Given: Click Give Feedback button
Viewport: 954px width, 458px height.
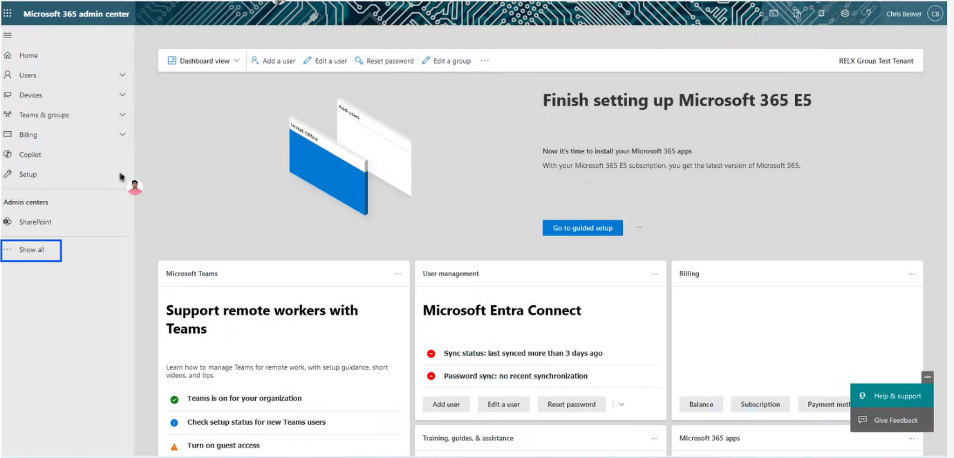Looking at the screenshot, I should pyautogui.click(x=892, y=420).
